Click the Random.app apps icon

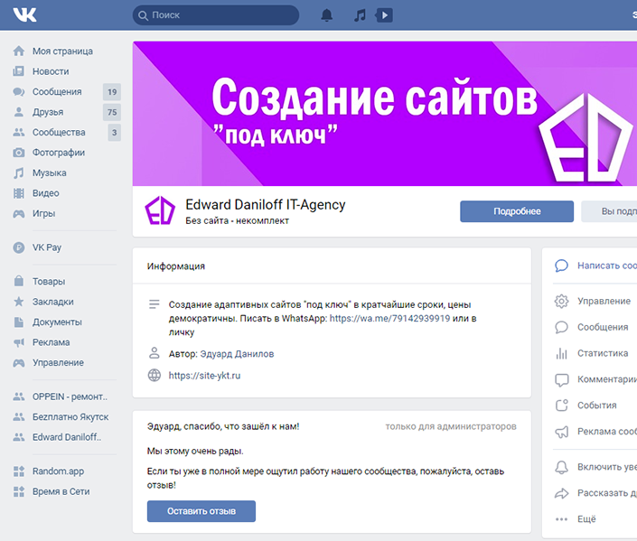pyautogui.click(x=19, y=471)
